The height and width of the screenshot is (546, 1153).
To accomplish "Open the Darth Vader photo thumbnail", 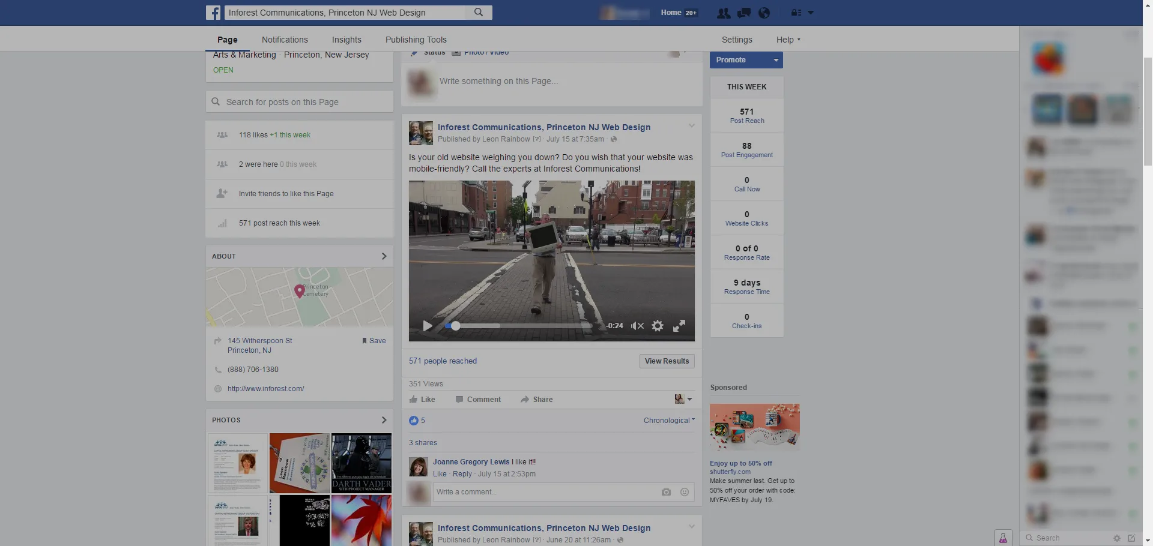I will (362, 463).
